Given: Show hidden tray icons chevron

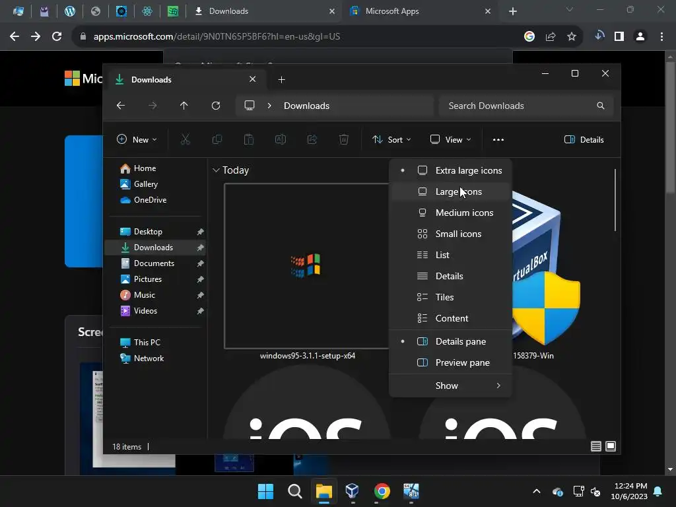Looking at the screenshot, I should pyautogui.click(x=537, y=491).
